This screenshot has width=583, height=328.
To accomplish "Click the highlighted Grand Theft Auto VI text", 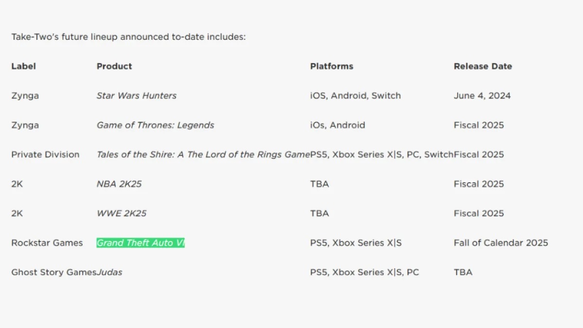I will point(140,242).
